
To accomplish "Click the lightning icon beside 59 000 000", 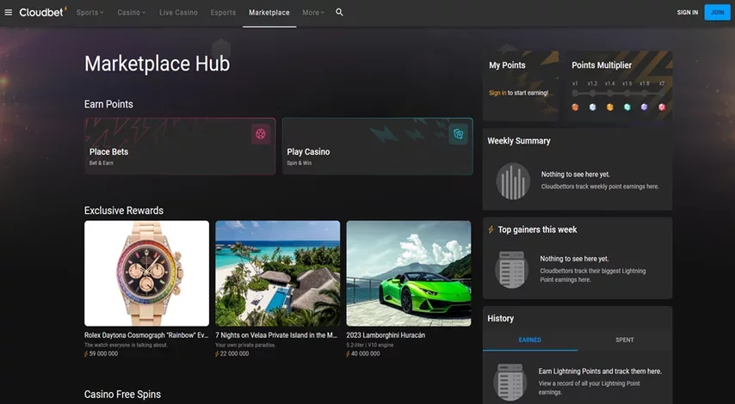I will (86, 354).
